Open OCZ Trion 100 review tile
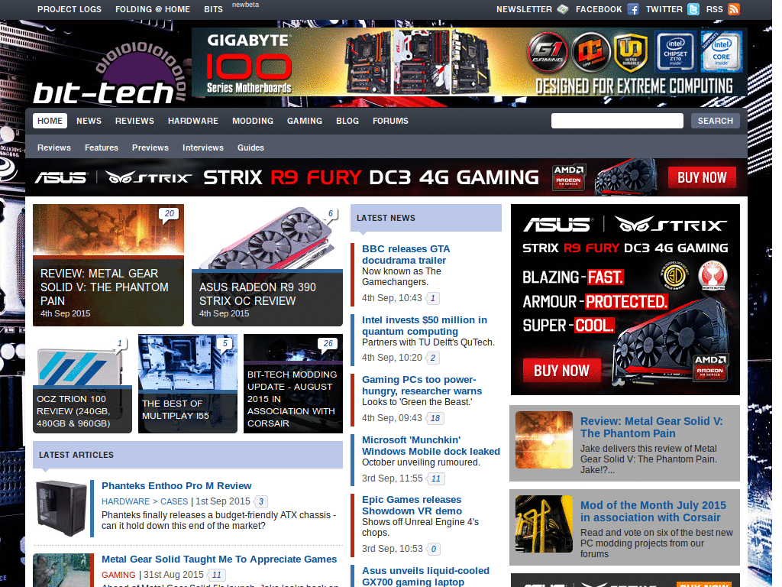Viewport: 782px width, 587px height. point(82,384)
